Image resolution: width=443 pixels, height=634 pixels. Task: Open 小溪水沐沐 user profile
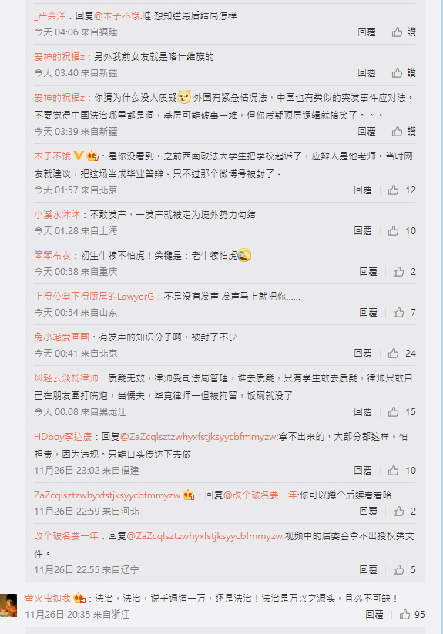pyautogui.click(x=57, y=215)
